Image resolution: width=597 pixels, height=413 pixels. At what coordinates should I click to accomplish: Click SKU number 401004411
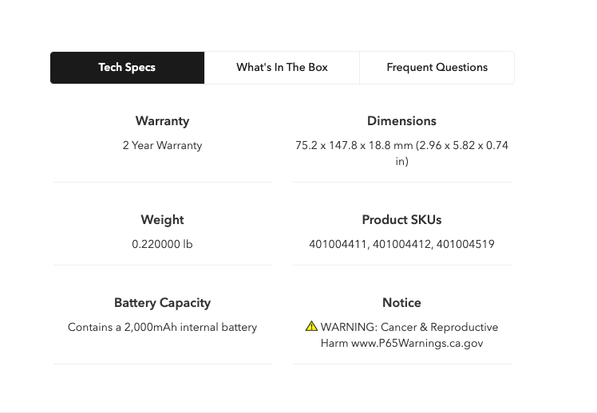pyautogui.click(x=338, y=245)
